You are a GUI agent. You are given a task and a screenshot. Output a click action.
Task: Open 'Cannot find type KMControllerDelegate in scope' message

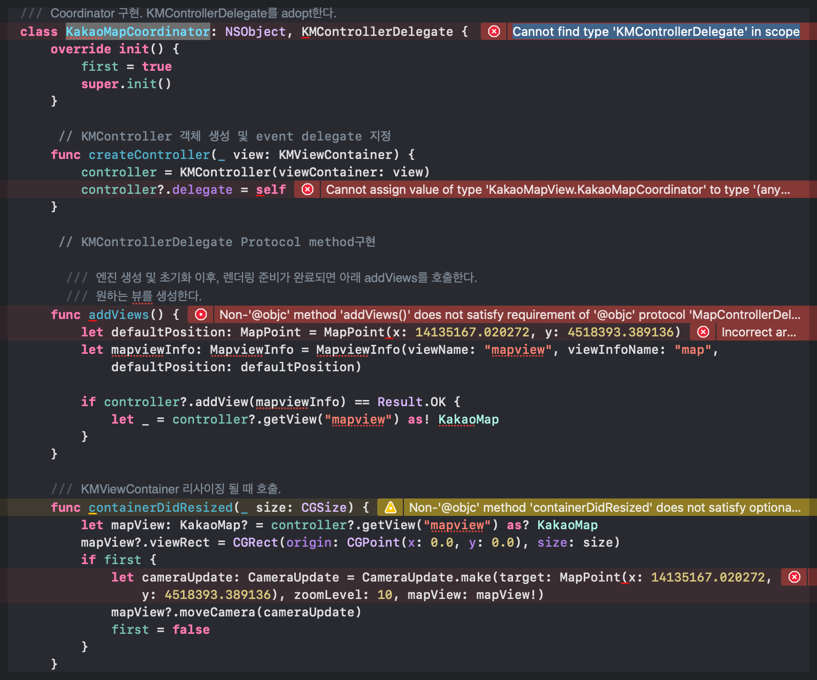point(656,32)
